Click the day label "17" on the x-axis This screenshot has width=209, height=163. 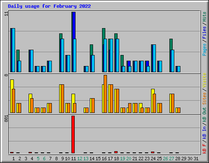point(110,159)
